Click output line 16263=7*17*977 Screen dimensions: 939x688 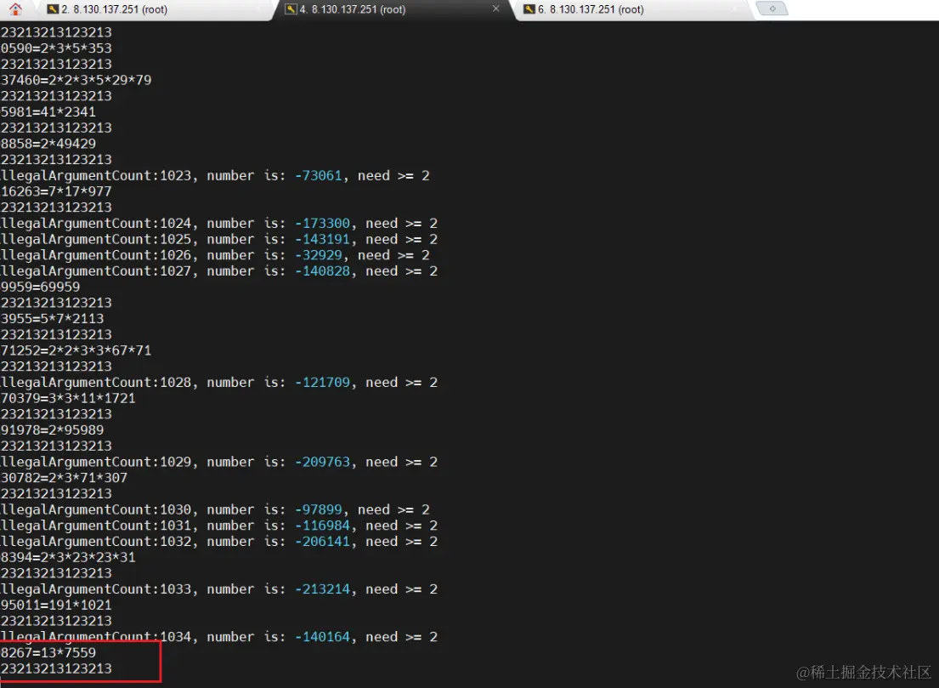coord(56,191)
